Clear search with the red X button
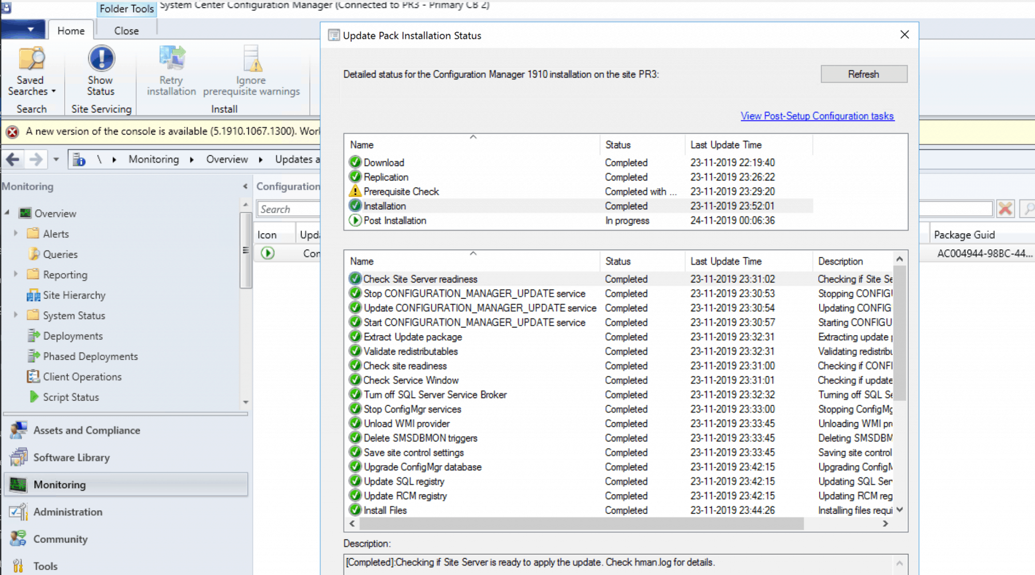Screen dimensions: 1035x575 (x=1006, y=209)
